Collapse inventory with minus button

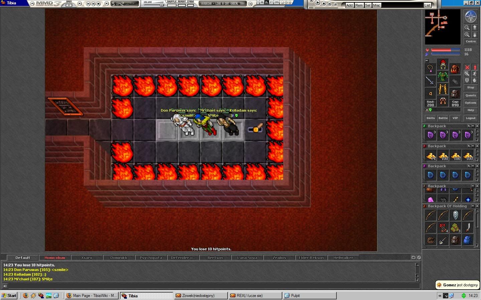(427, 61)
